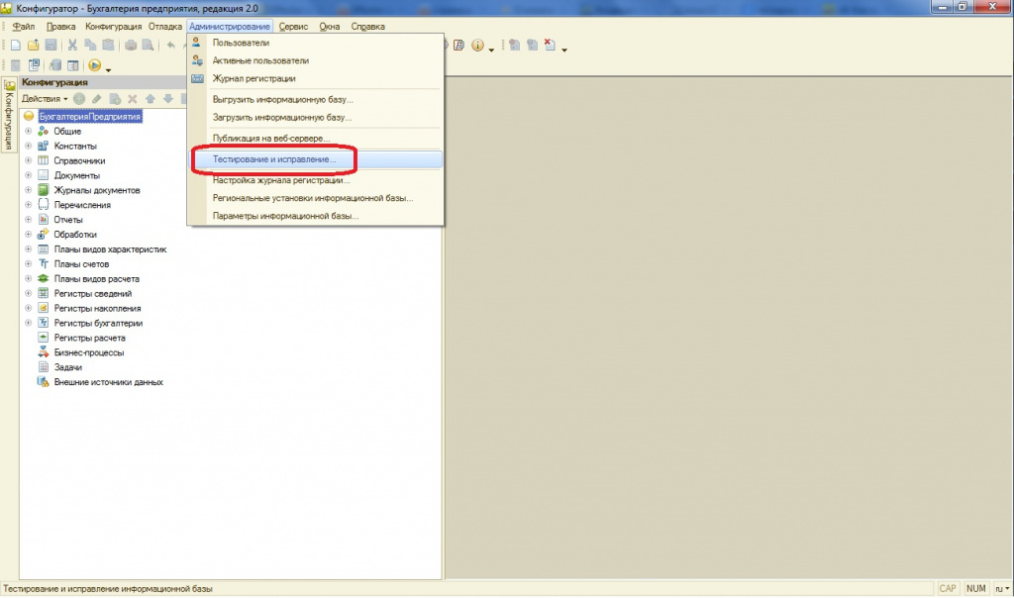Click the green Add icon in Configuration panel
The height and width of the screenshot is (598, 1014).
pos(79,99)
